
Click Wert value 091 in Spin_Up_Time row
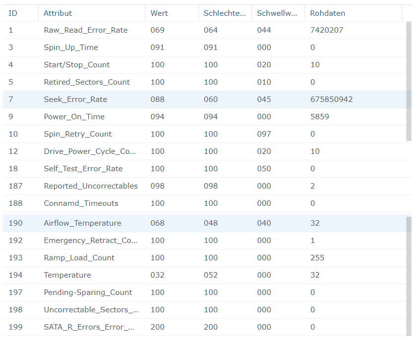(157, 48)
